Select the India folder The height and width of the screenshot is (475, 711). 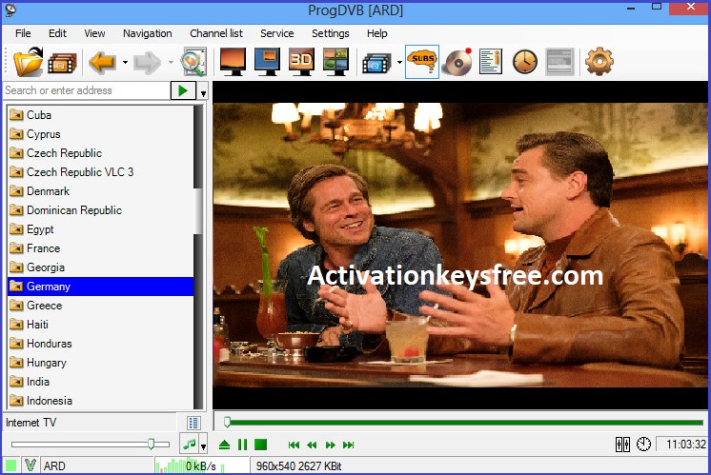tap(100, 382)
